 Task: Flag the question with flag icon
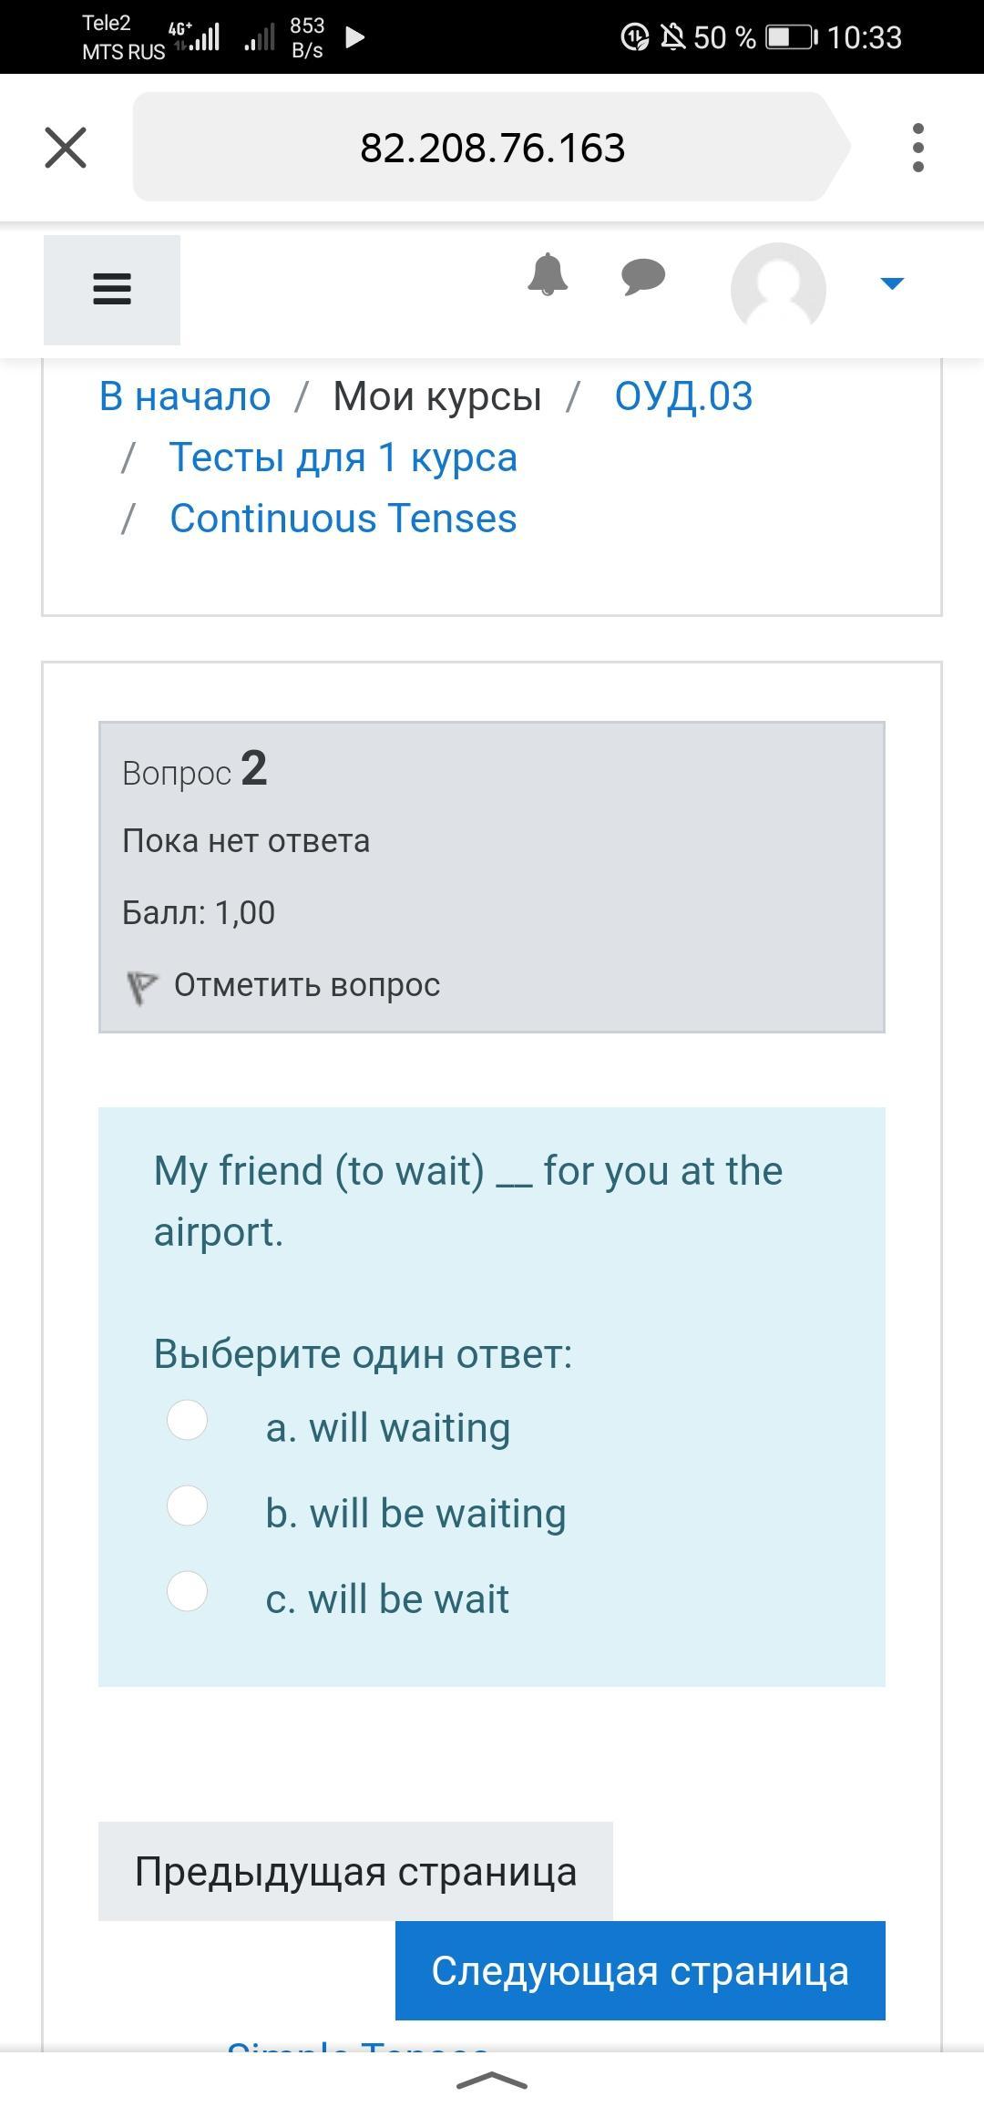(x=141, y=986)
